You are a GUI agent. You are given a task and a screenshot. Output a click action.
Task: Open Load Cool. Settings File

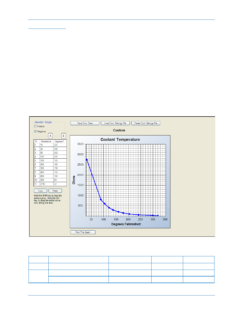pos(115,123)
